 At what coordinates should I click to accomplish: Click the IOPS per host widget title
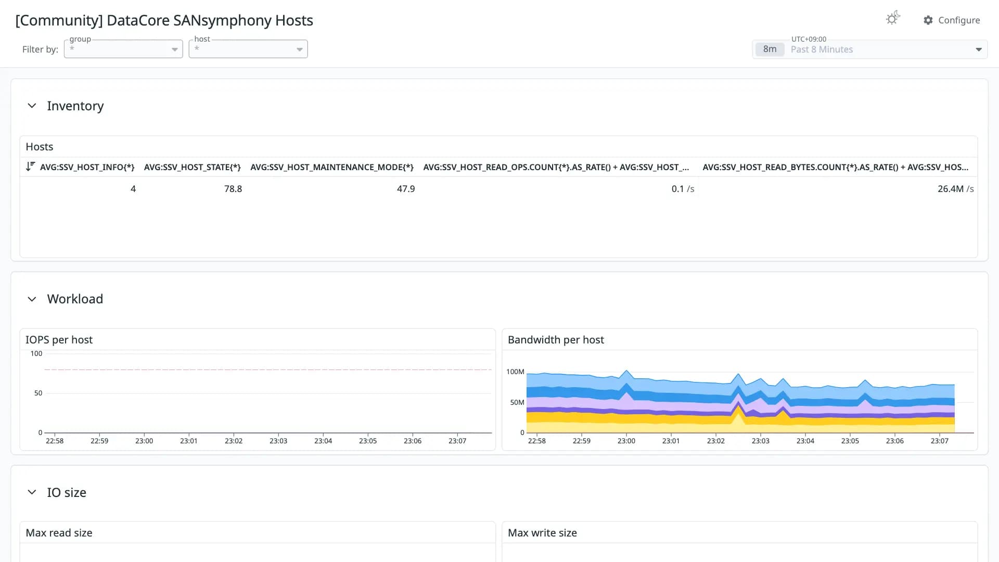[59, 340]
